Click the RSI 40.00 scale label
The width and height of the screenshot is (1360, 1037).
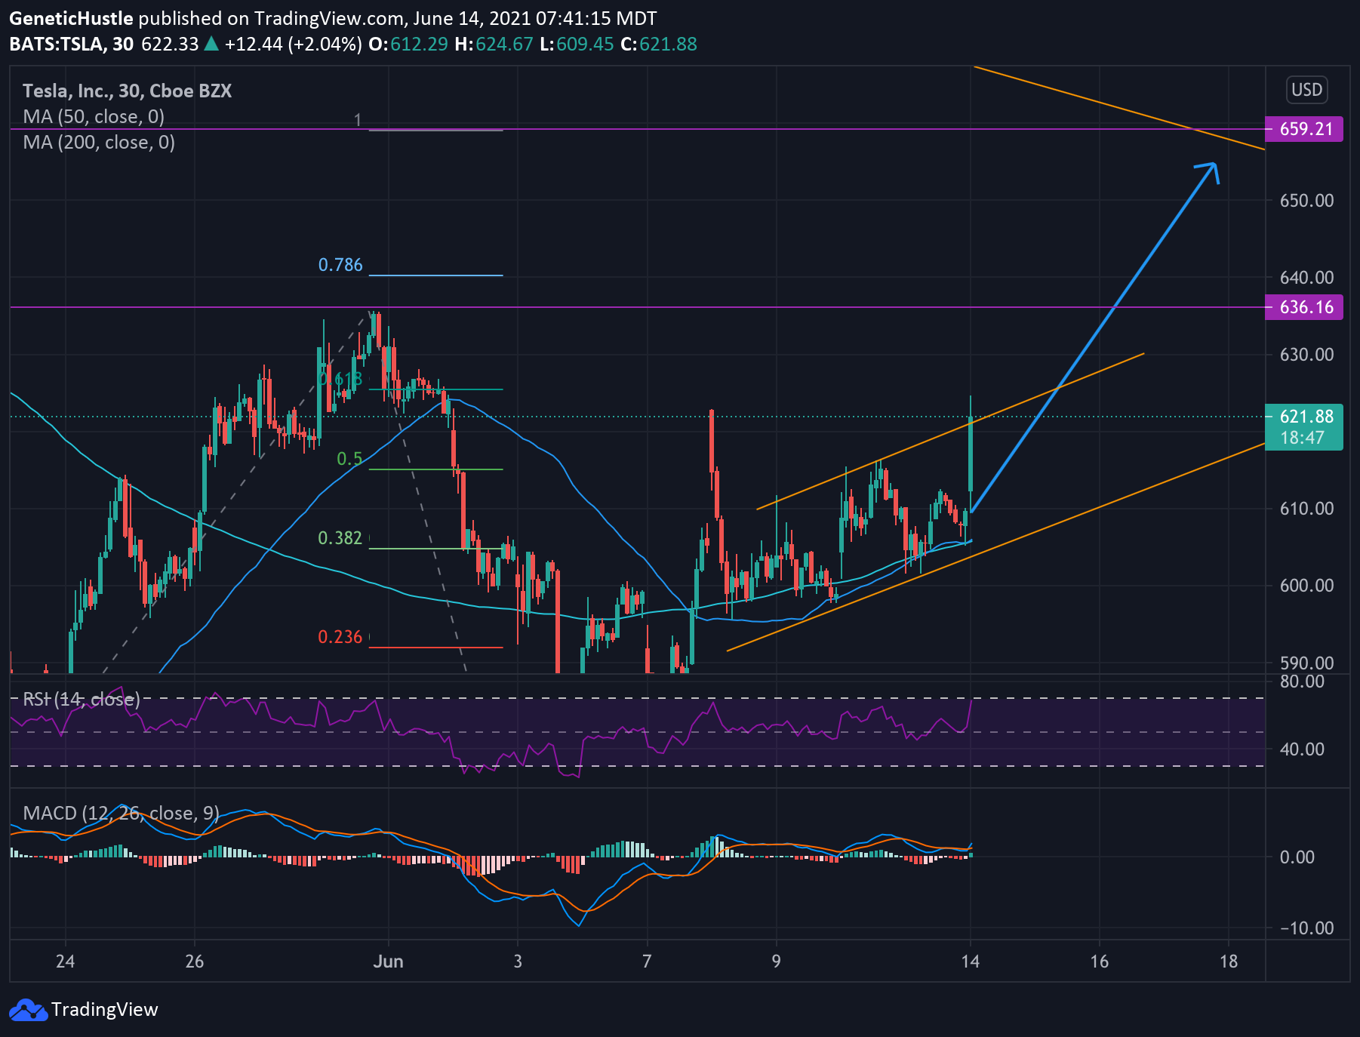point(1302,749)
